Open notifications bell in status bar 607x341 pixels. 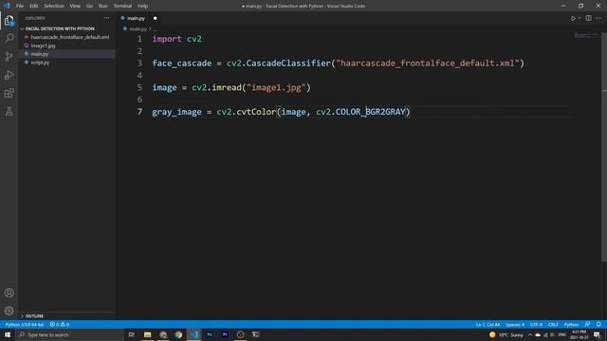(x=598, y=324)
